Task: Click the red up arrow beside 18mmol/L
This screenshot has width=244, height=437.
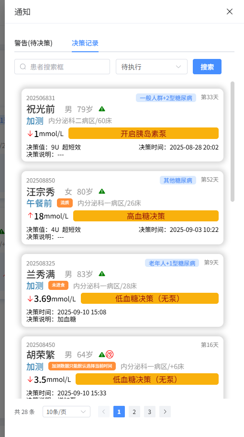Action: 30,216
